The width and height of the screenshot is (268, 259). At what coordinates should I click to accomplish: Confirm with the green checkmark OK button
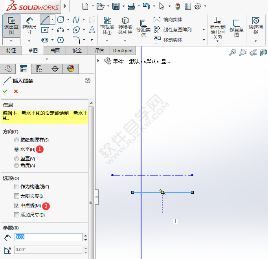point(5,91)
